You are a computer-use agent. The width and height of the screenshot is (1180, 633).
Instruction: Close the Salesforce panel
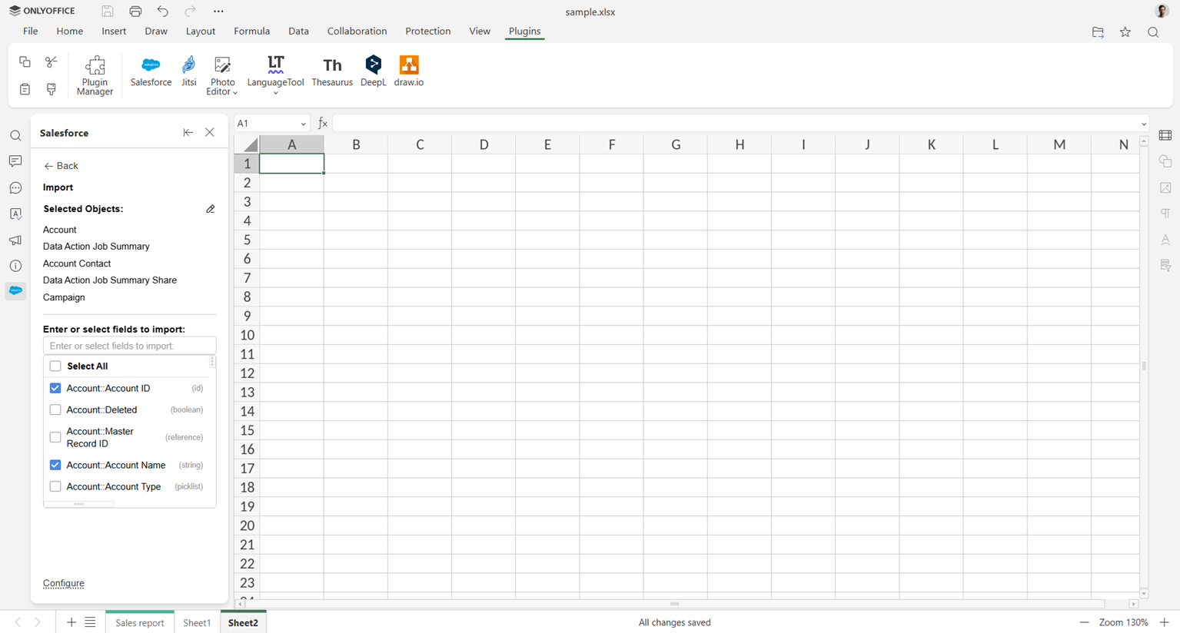[x=210, y=133]
